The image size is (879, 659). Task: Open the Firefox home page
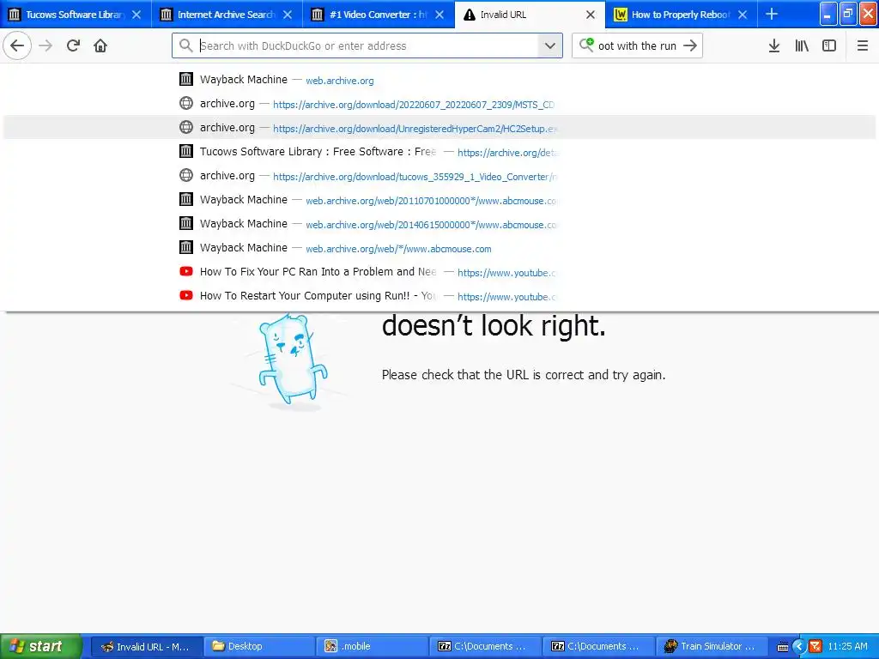click(x=100, y=45)
